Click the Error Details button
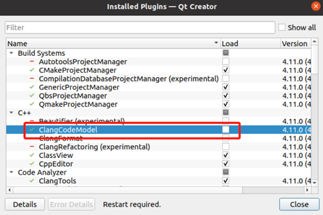Screen dimensions: 323x215 tap(71, 205)
